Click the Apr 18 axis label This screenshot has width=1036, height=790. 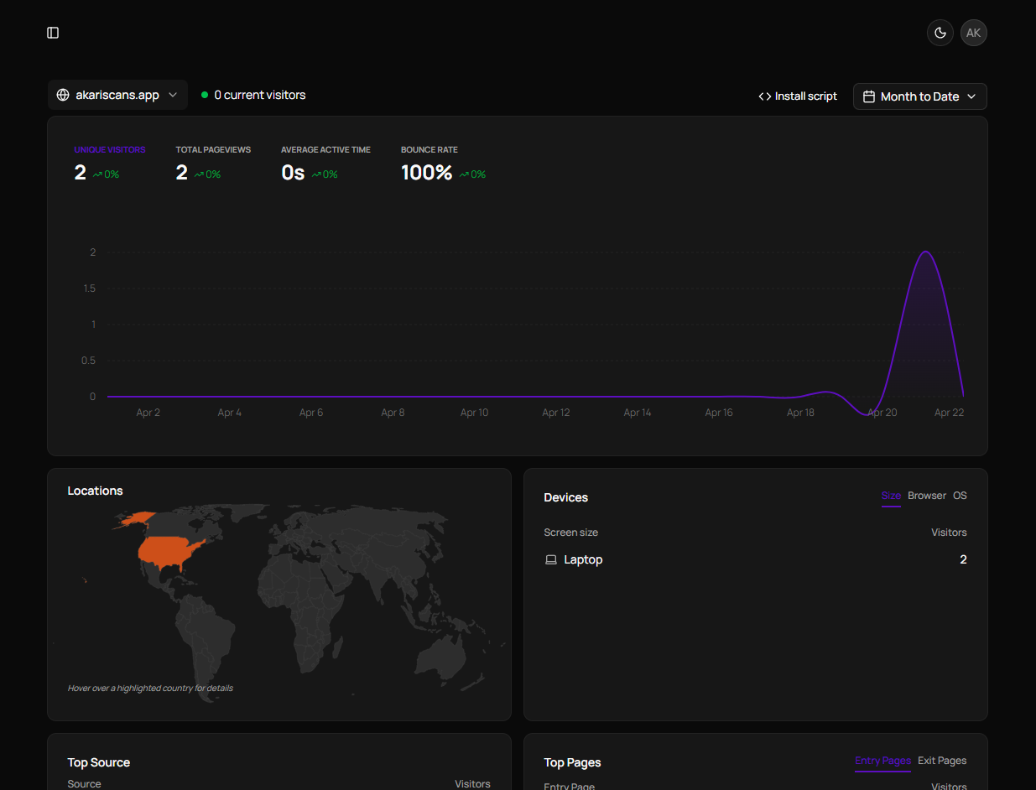pos(800,413)
